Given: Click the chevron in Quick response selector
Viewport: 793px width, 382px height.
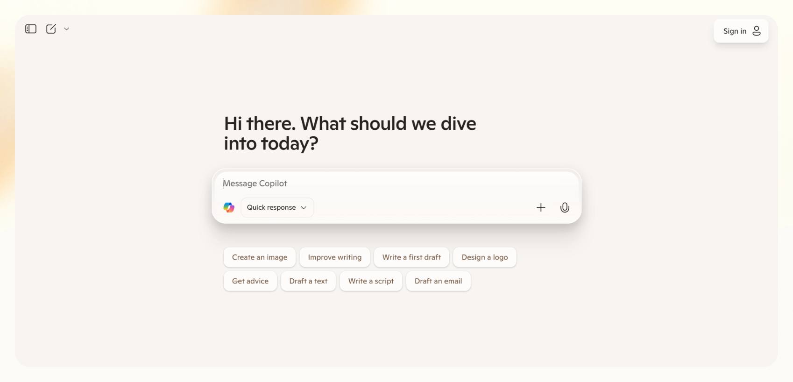Looking at the screenshot, I should pyautogui.click(x=304, y=207).
